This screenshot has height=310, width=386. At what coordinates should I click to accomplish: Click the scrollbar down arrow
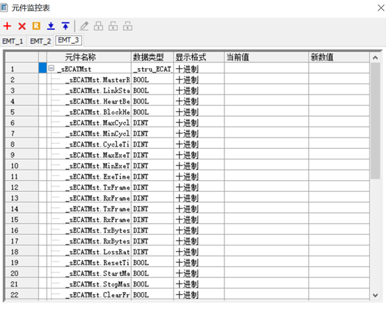pyautogui.click(x=375, y=295)
